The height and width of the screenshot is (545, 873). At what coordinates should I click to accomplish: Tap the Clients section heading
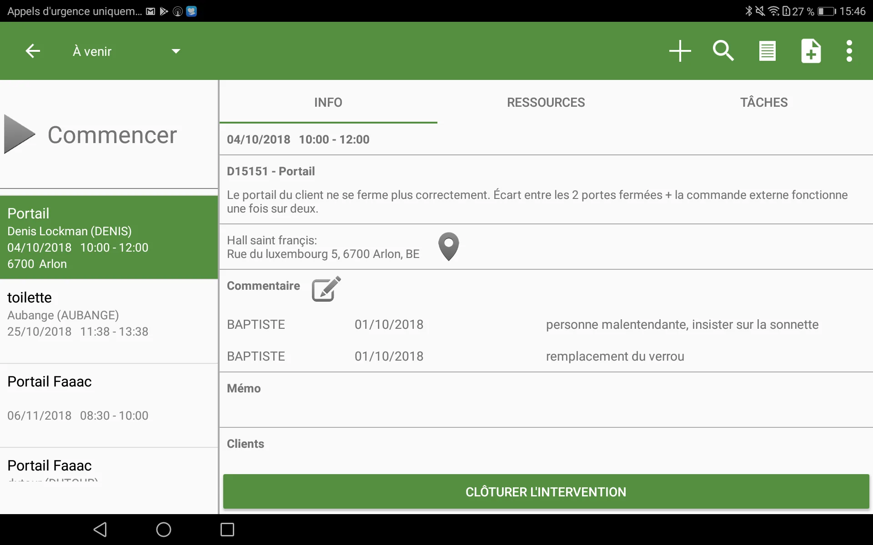point(246,444)
